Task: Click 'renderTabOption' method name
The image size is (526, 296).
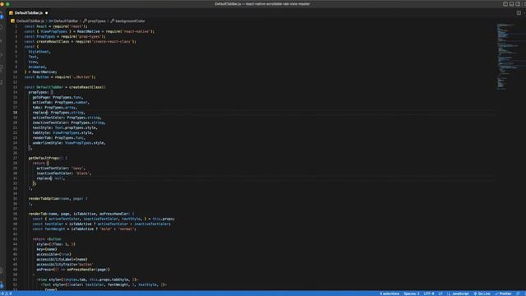Action: tap(44, 199)
